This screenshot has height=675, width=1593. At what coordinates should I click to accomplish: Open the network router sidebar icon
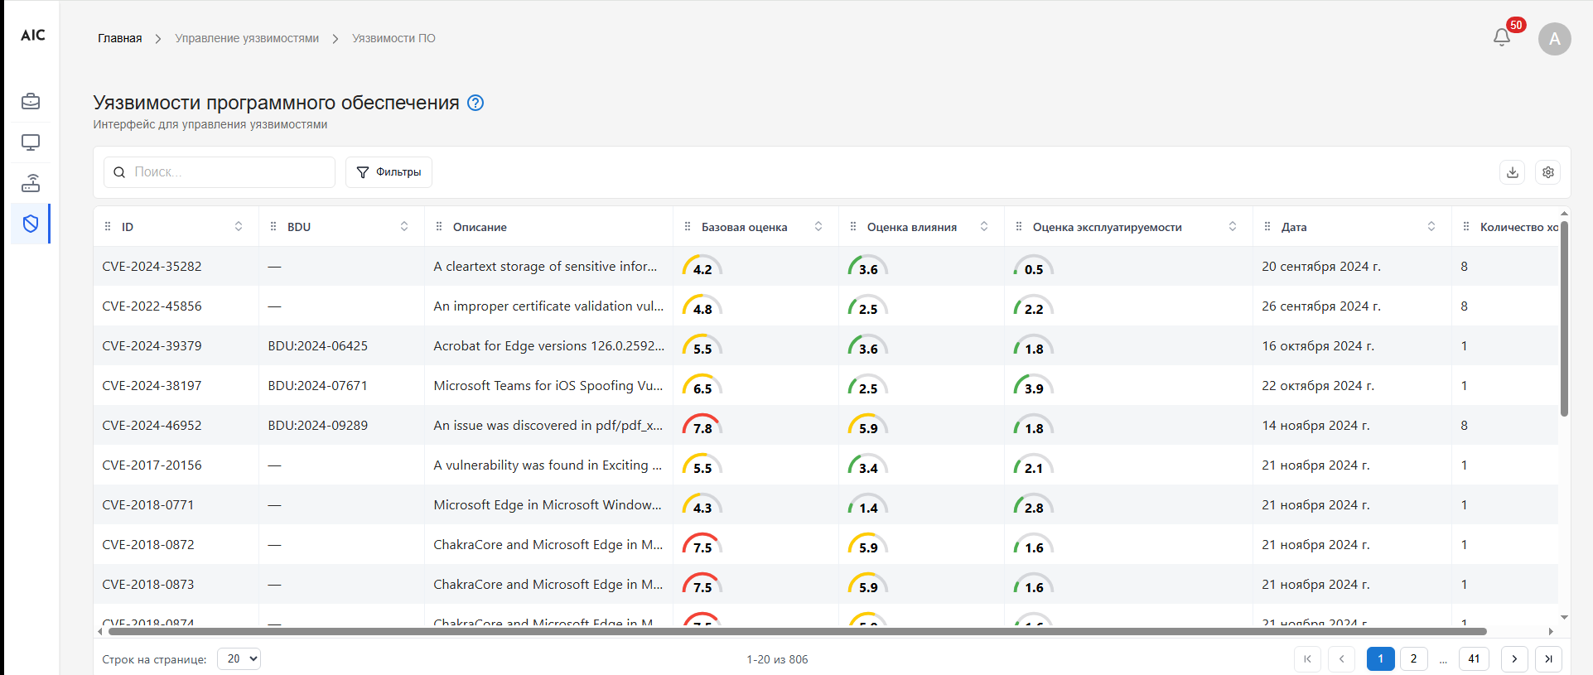tap(31, 183)
